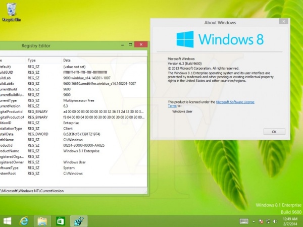The image size is (303, 227).
Task: Open the network status tray icon
Action: tap(269, 221)
